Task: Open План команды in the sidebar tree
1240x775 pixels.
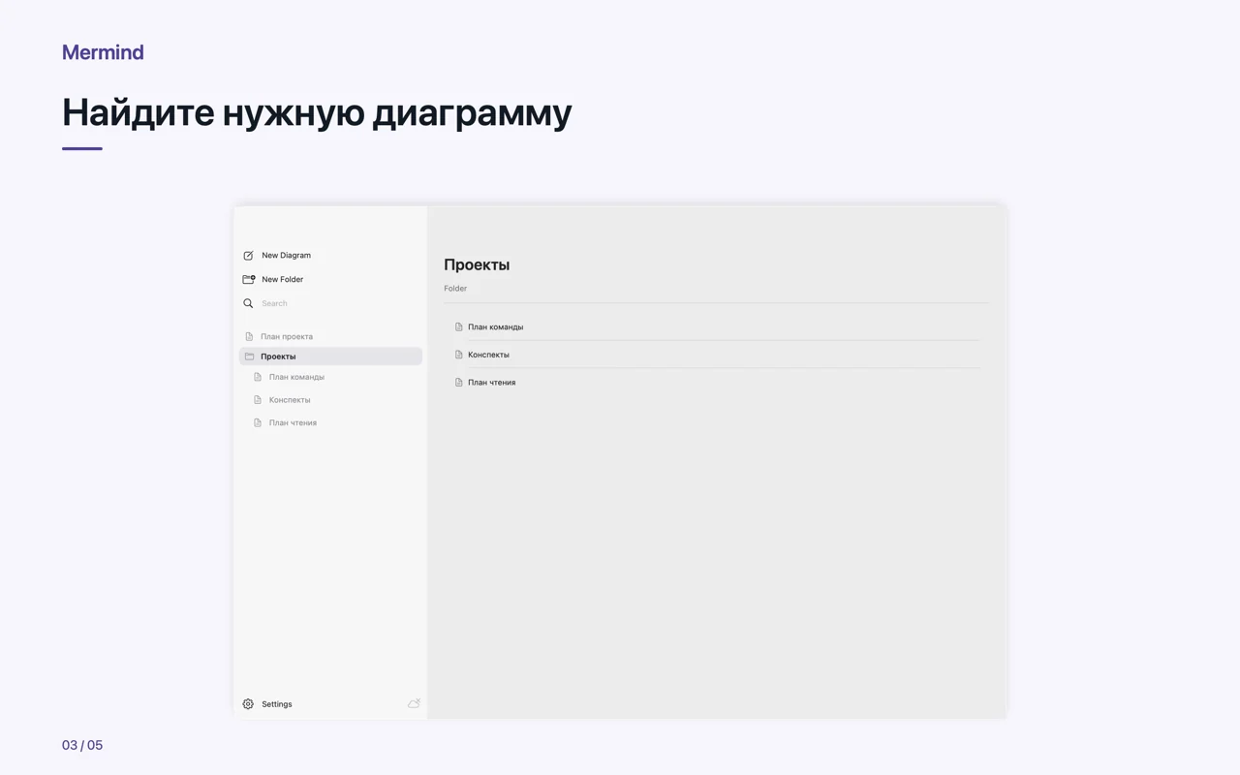Action: pyautogui.click(x=296, y=377)
